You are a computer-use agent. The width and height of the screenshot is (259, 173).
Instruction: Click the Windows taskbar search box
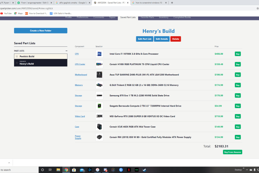click(x=19, y=170)
